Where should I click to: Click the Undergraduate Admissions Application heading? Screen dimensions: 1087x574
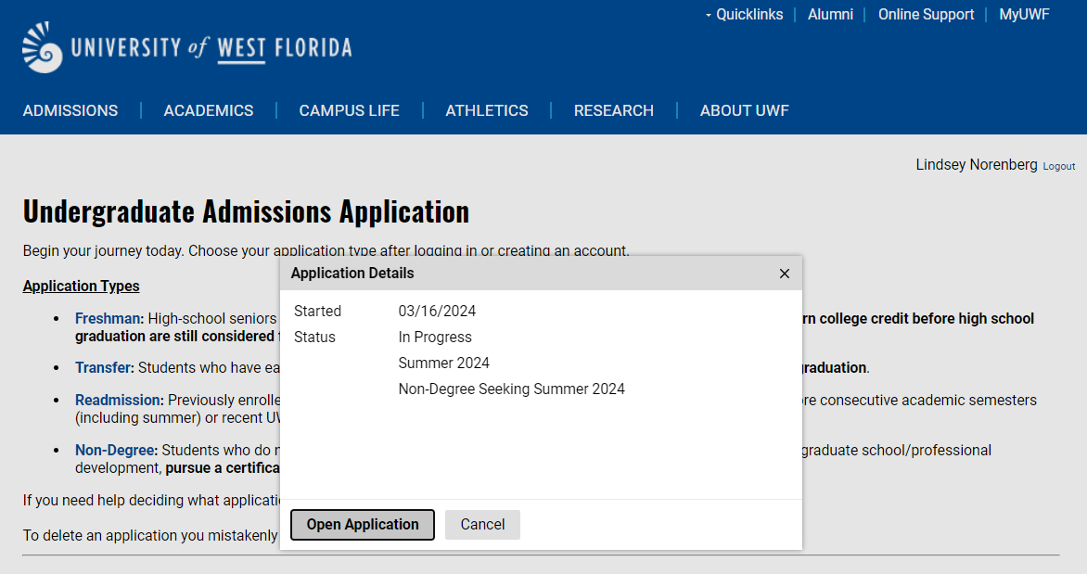point(246,212)
